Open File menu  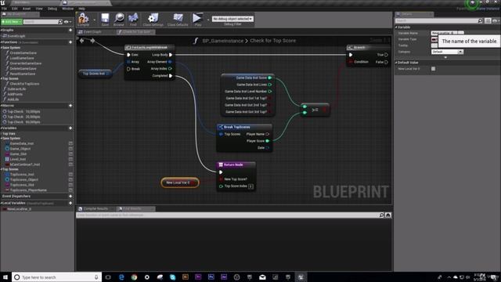4,9
